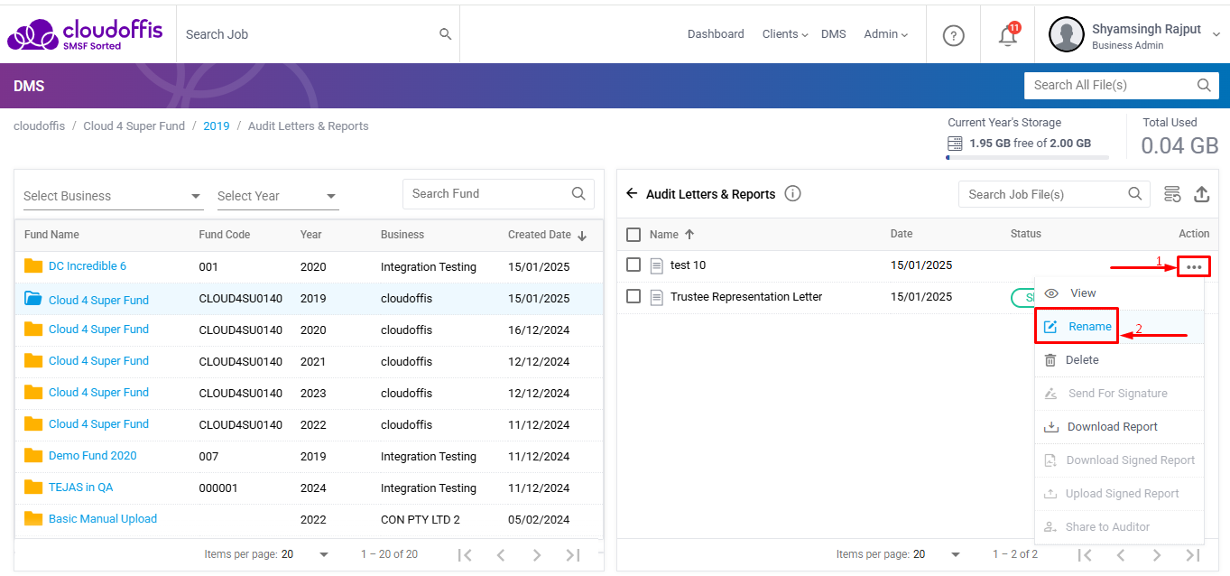The image size is (1230, 576).
Task: Click the Fund Code column header
Action: coord(225,235)
